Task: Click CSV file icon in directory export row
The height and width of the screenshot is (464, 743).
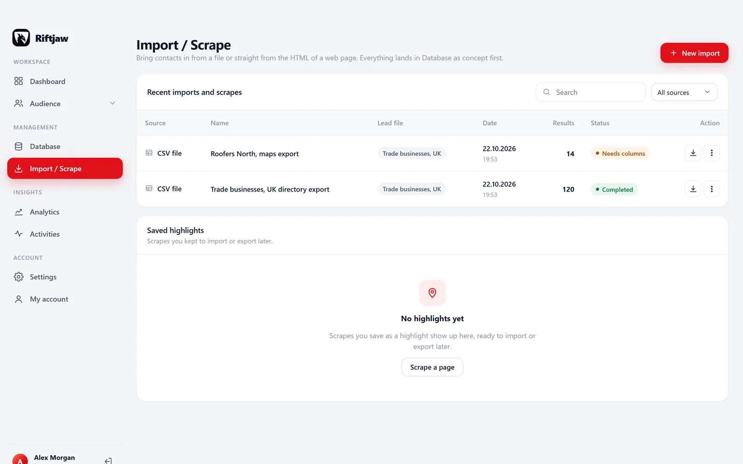Action: 149,188
